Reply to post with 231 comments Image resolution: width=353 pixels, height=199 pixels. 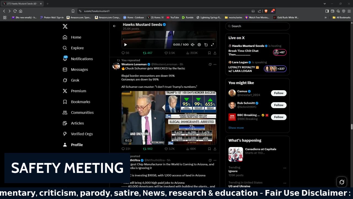pyautogui.click(x=126, y=149)
